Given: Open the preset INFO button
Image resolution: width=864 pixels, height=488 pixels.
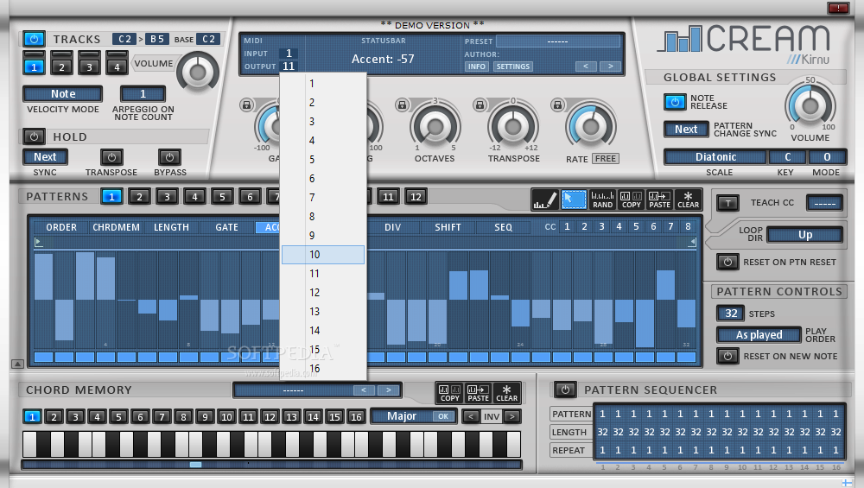Looking at the screenshot, I should (x=477, y=67).
